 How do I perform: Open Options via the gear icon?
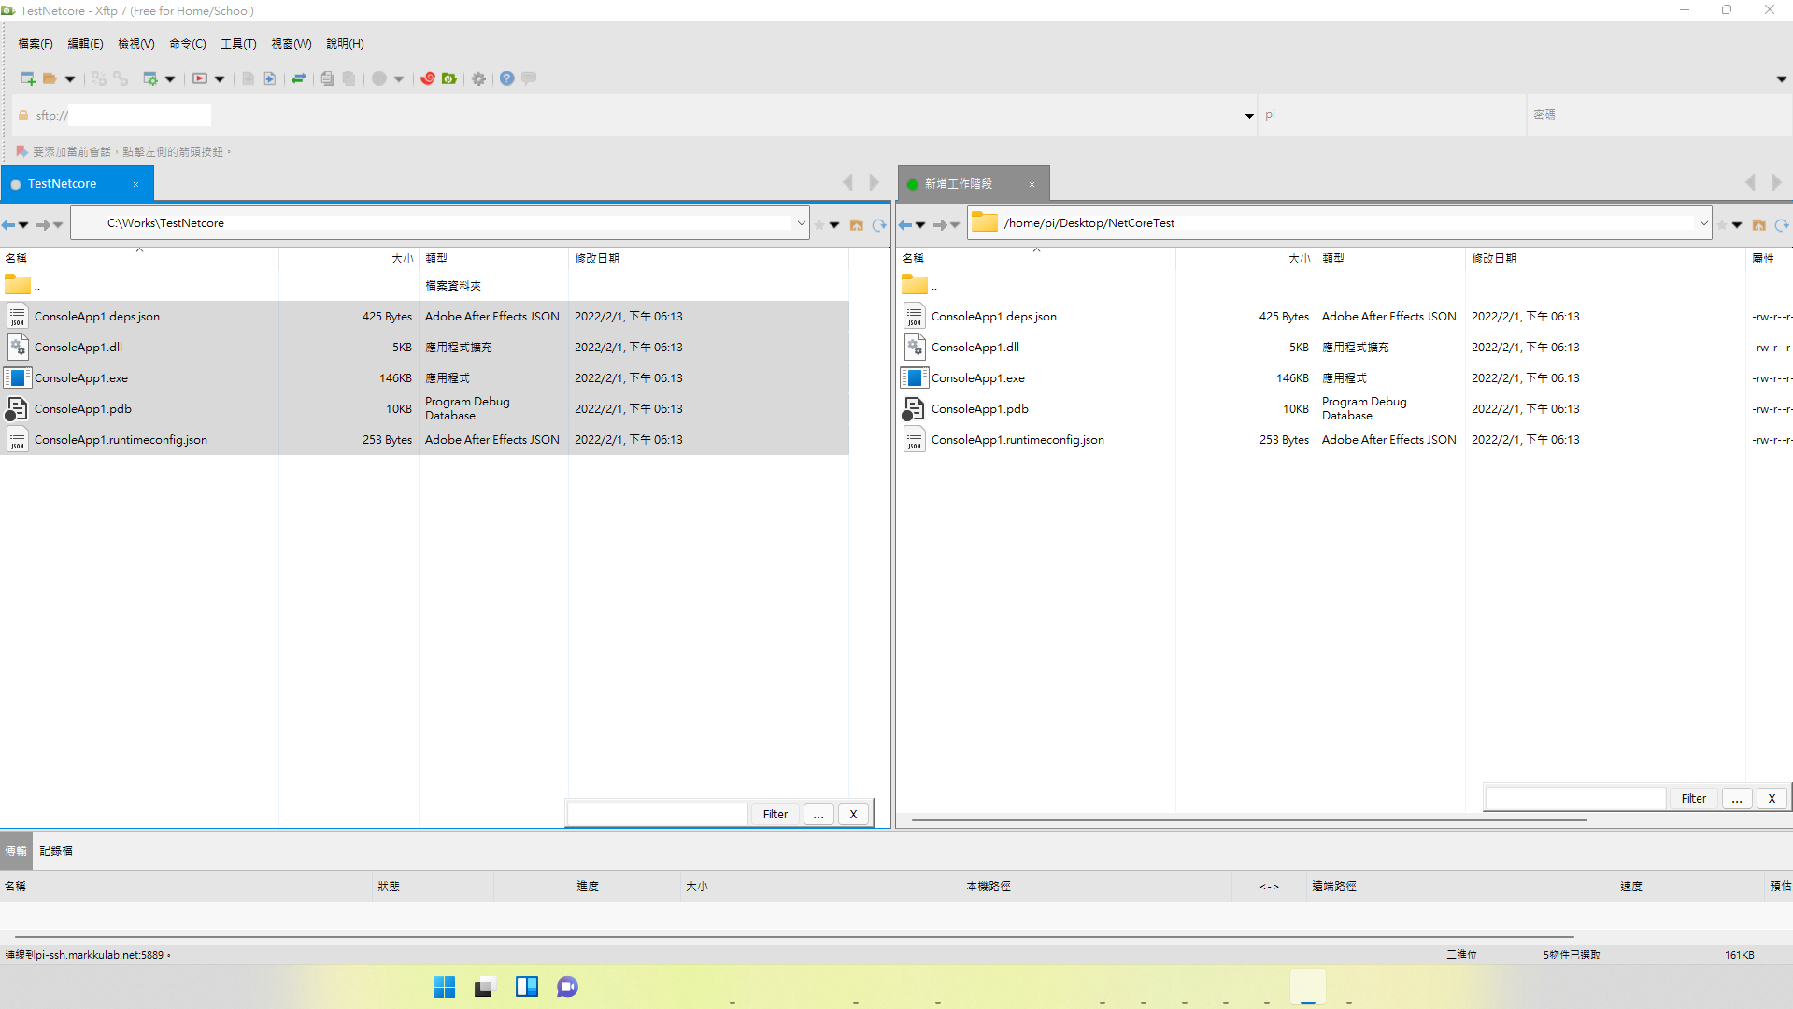478,78
